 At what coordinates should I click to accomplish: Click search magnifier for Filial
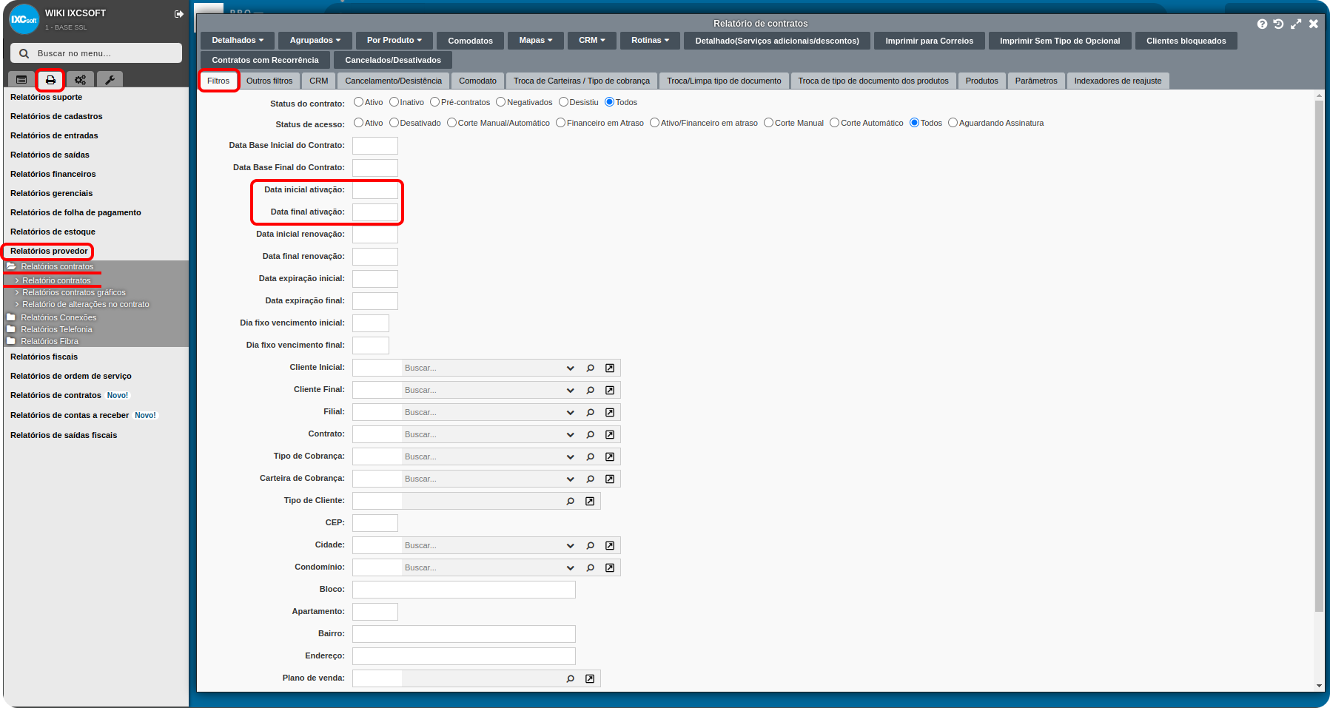591,412
